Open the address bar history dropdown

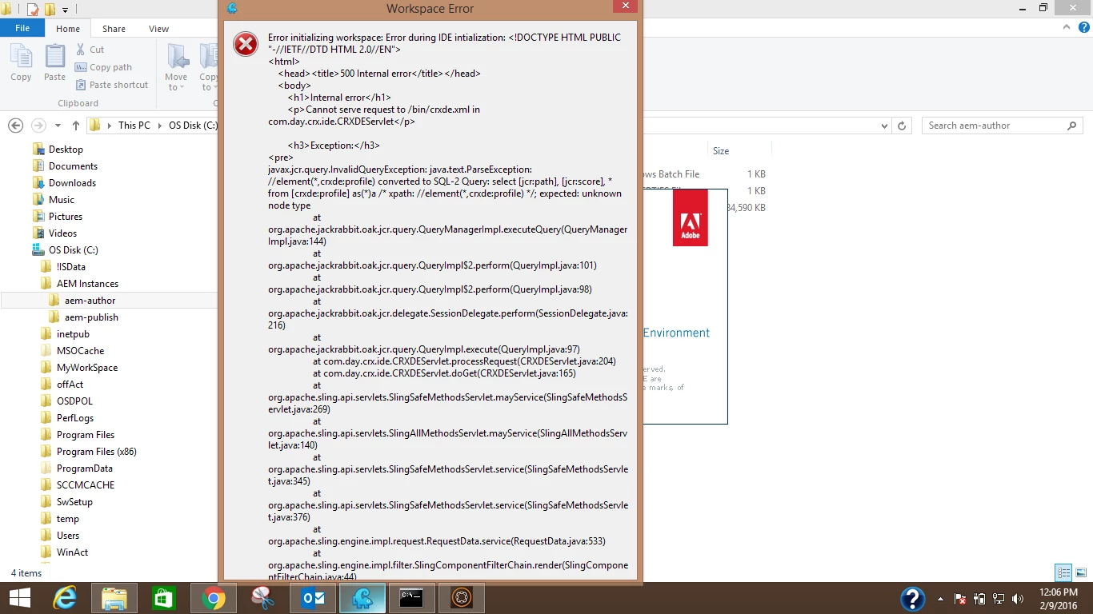coord(884,126)
